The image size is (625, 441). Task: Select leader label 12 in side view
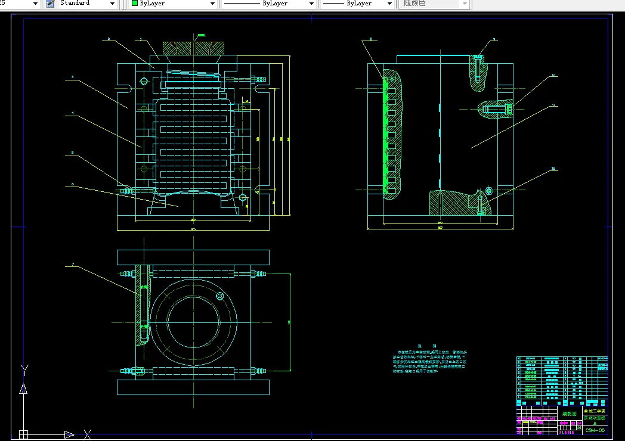553,168
